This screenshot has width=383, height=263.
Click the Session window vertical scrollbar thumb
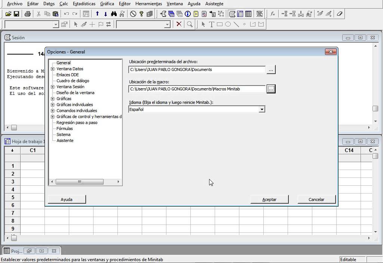(x=376, y=108)
